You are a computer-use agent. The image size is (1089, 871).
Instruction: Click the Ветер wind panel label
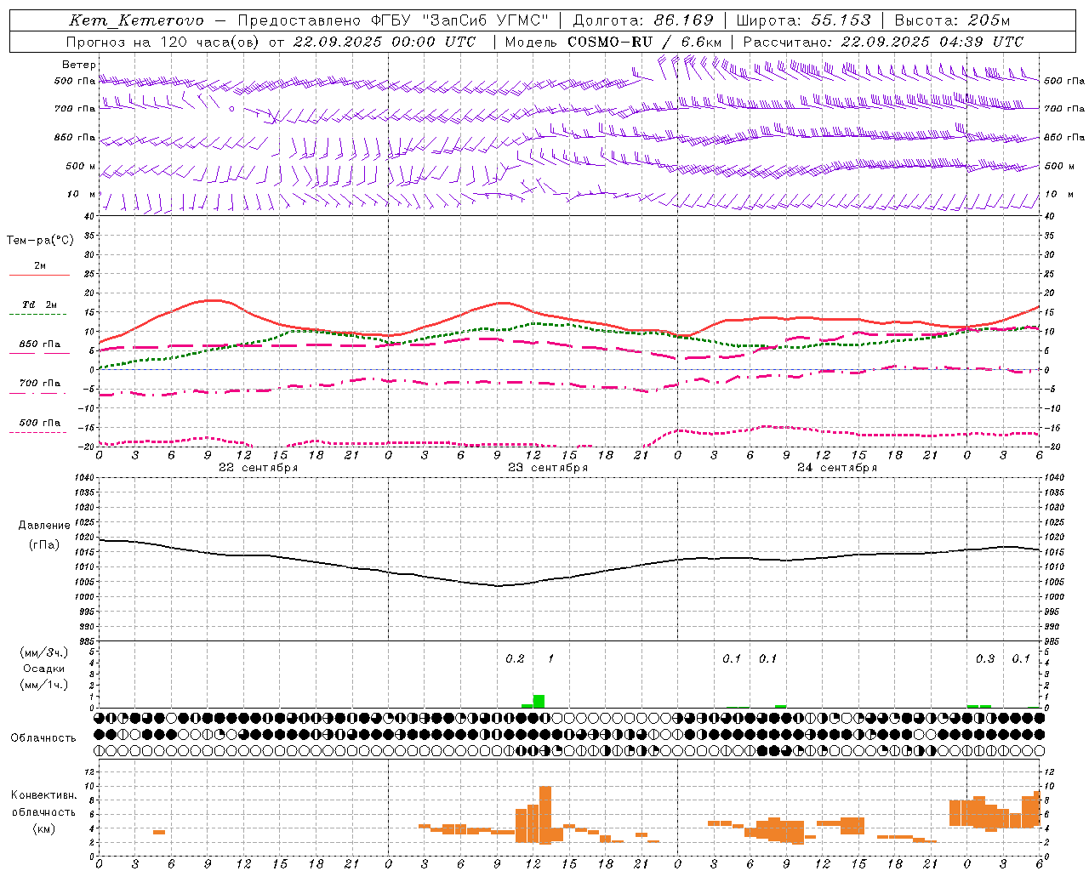point(79,65)
